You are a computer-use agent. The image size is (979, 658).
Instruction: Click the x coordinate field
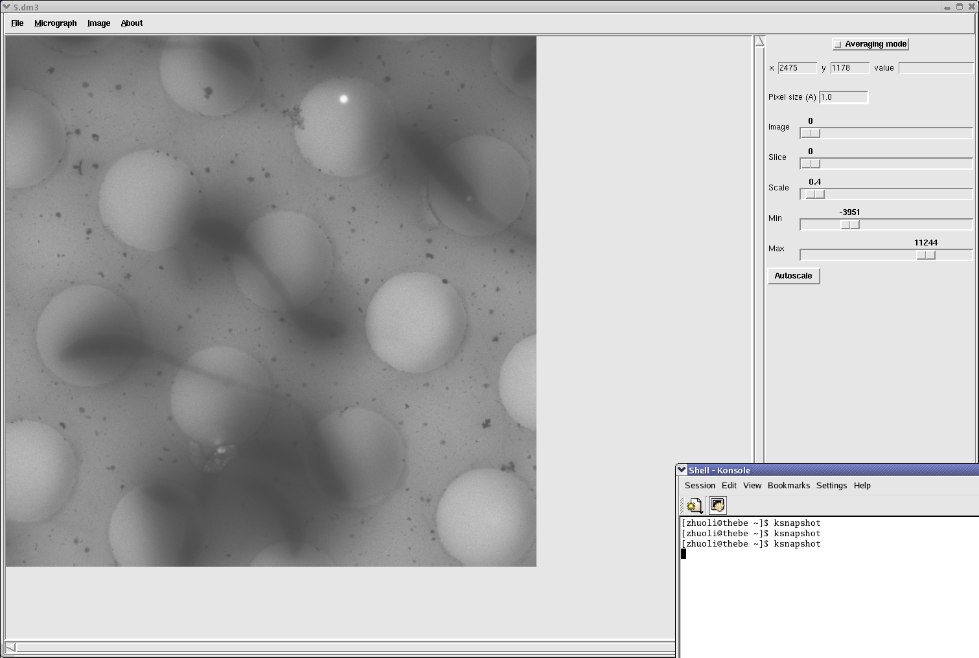[797, 68]
